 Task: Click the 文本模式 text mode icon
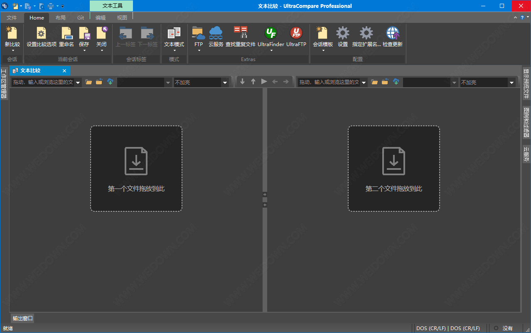pyautogui.click(x=174, y=33)
